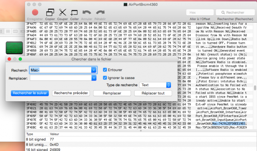Click the Couper scissors icon
The height and width of the screenshot is (151, 257).
click(62, 13)
